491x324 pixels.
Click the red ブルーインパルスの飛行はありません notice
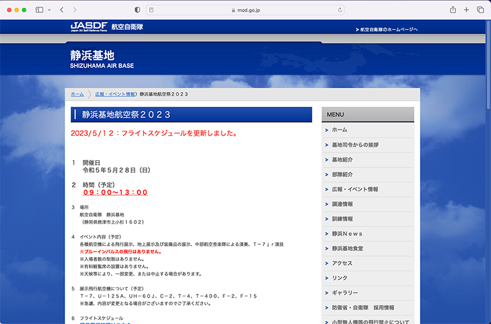click(x=121, y=252)
